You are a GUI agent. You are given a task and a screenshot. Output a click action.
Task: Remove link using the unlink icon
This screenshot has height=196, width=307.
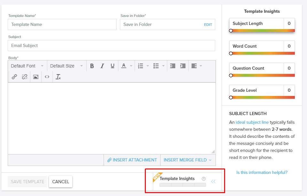click(x=25, y=77)
